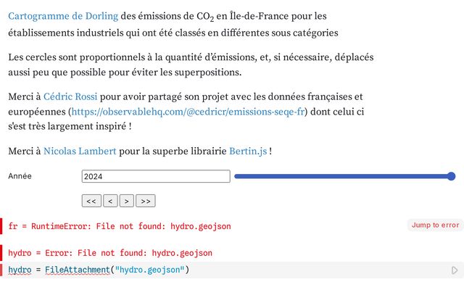Open the Bertin.js library link
464x290 pixels.
pyautogui.click(x=248, y=151)
